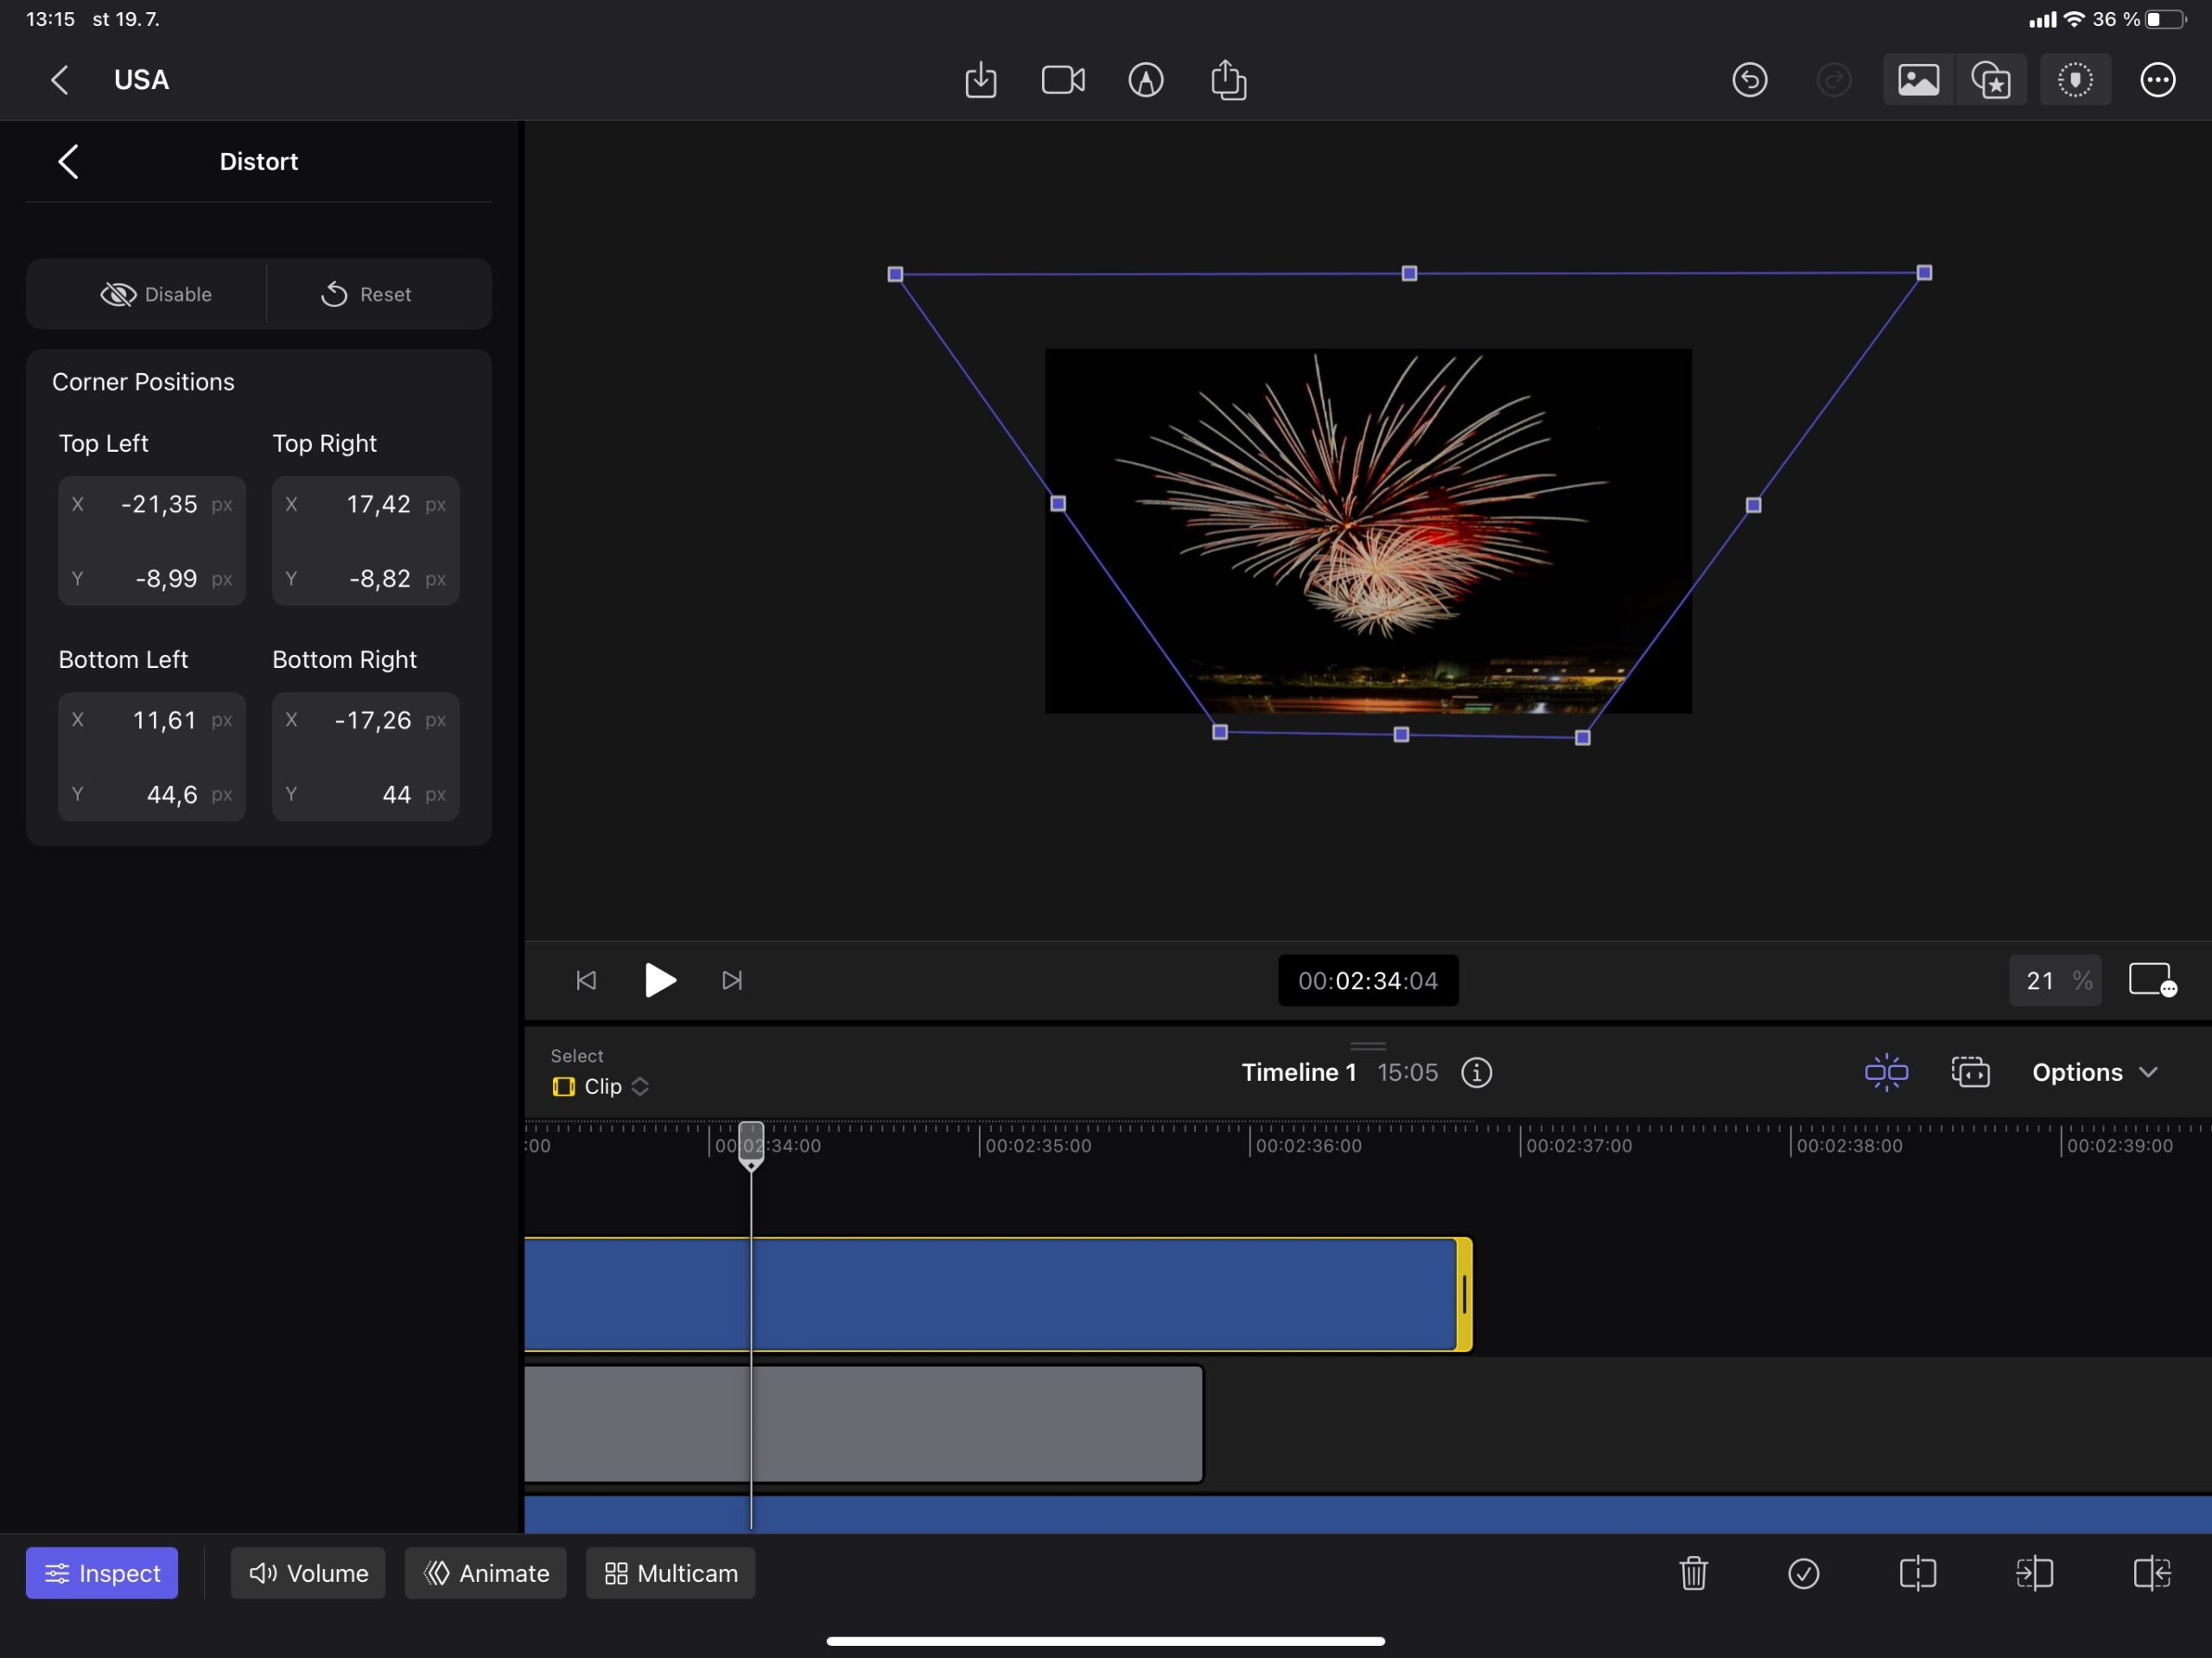Viewport: 2212px width, 1658px height.
Task: Switch to the Animate tab
Action: point(486,1573)
